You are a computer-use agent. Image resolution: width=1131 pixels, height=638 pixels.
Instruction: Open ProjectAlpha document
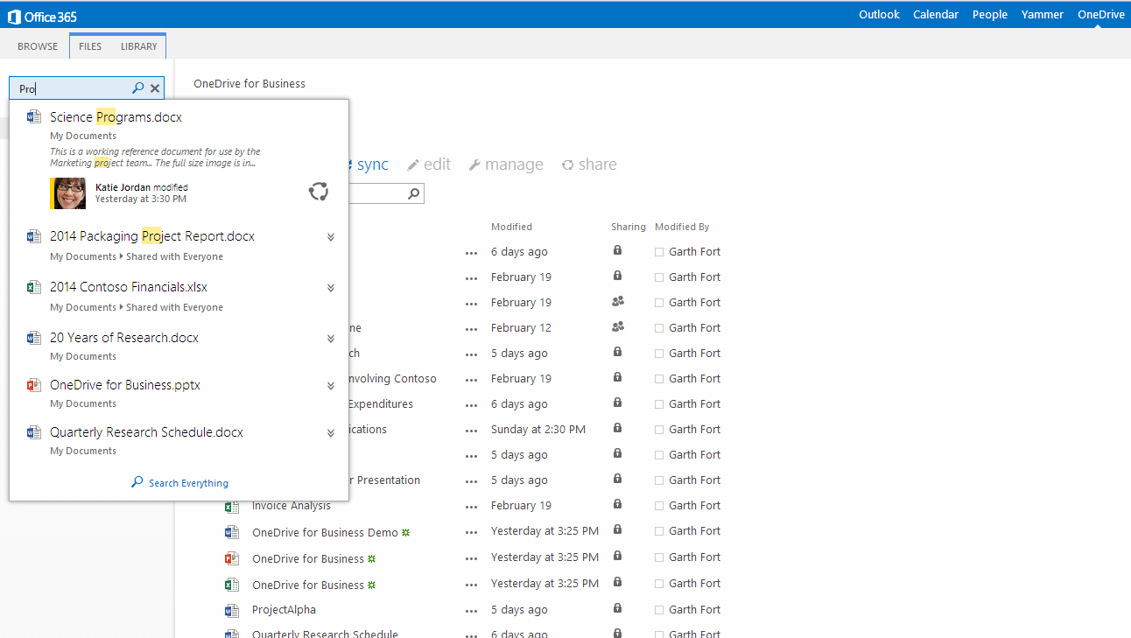[x=284, y=610]
